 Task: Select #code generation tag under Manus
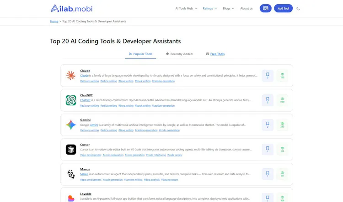(x=113, y=180)
